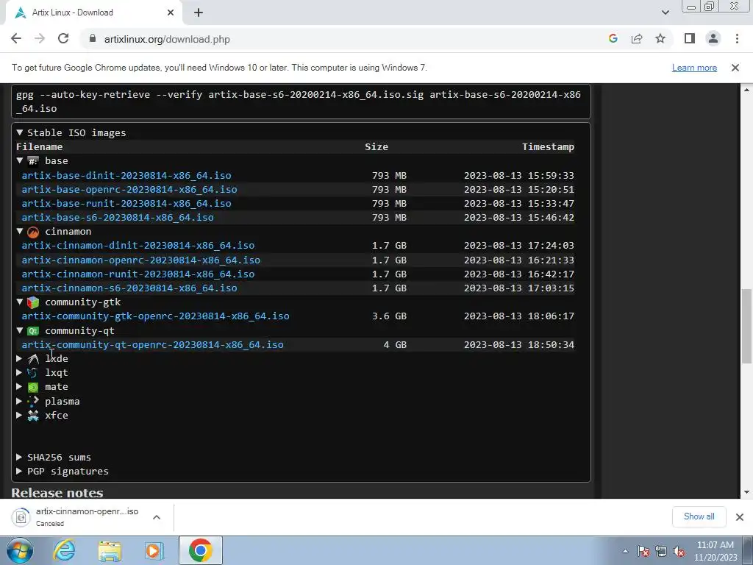Click the xfce mouse icon
The height and width of the screenshot is (565, 753).
pyautogui.click(x=33, y=416)
